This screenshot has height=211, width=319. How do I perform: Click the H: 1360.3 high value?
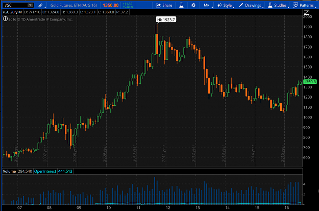click(70, 12)
